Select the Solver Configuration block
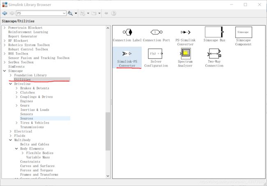Image resolution: width=267 pixels, height=186 pixels. pyautogui.click(x=156, y=58)
